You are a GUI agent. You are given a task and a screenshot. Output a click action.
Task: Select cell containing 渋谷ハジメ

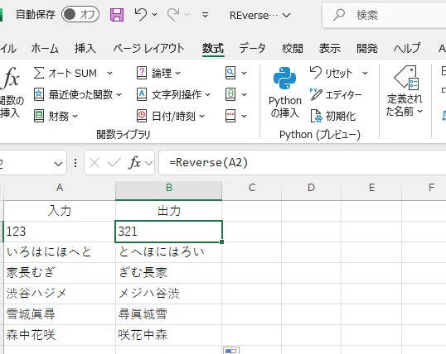tap(60, 294)
